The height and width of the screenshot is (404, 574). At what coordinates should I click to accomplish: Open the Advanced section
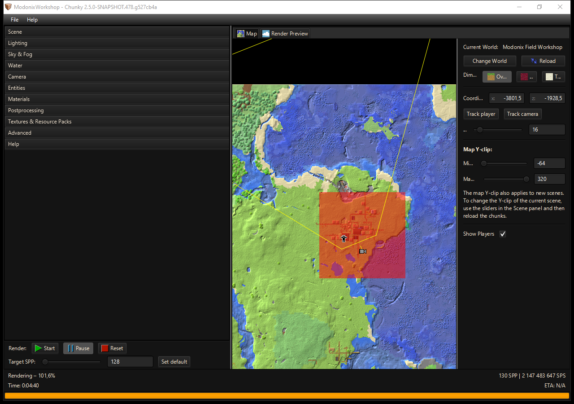pyautogui.click(x=117, y=133)
